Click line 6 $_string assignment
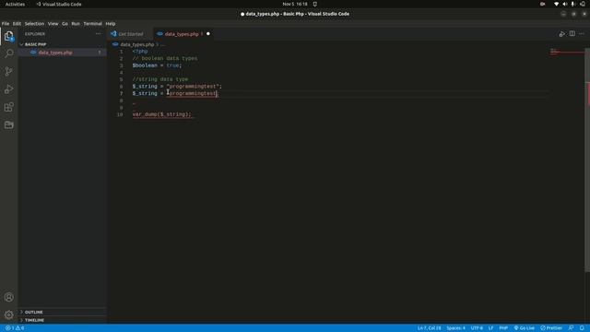Image resolution: width=590 pixels, height=332 pixels. (x=177, y=87)
